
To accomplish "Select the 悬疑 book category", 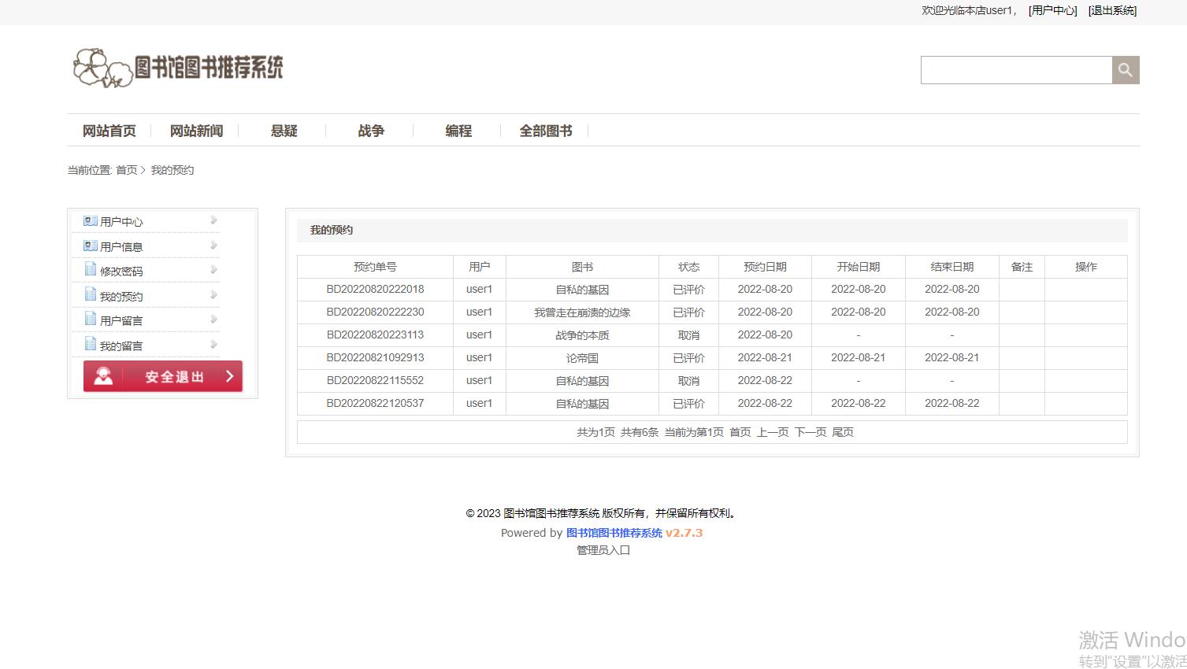I will [x=284, y=131].
